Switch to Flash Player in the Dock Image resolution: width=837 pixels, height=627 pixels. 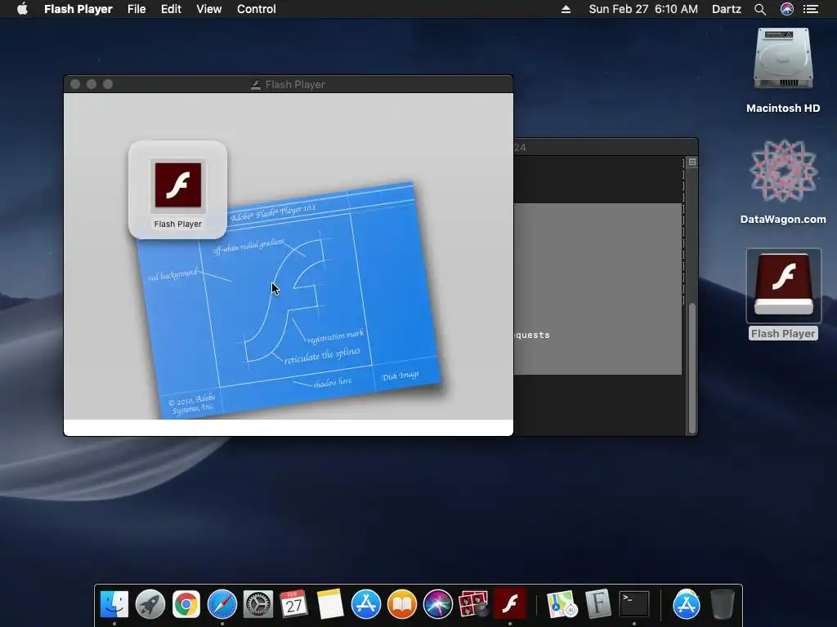510,604
